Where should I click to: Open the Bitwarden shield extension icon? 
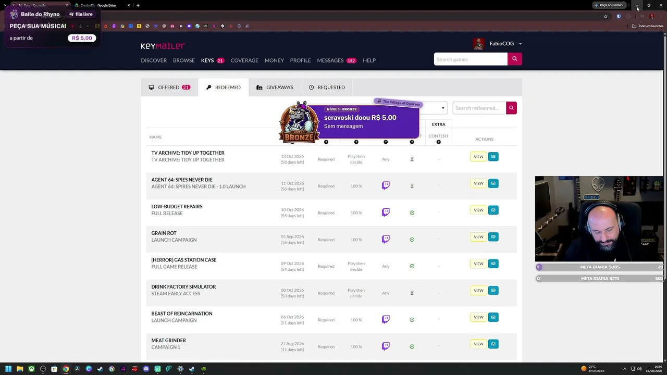(x=619, y=16)
